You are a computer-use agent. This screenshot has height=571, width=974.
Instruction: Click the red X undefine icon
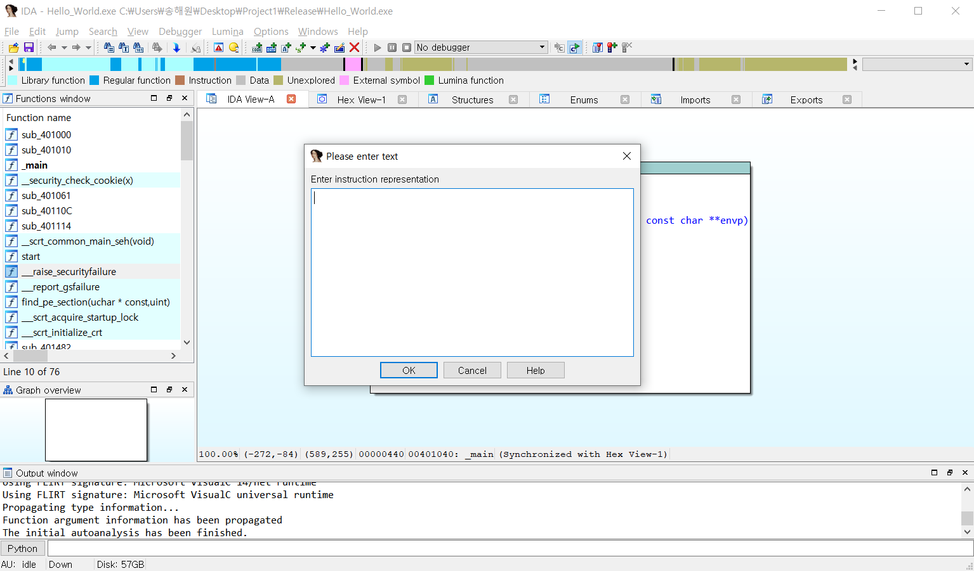[x=355, y=48]
